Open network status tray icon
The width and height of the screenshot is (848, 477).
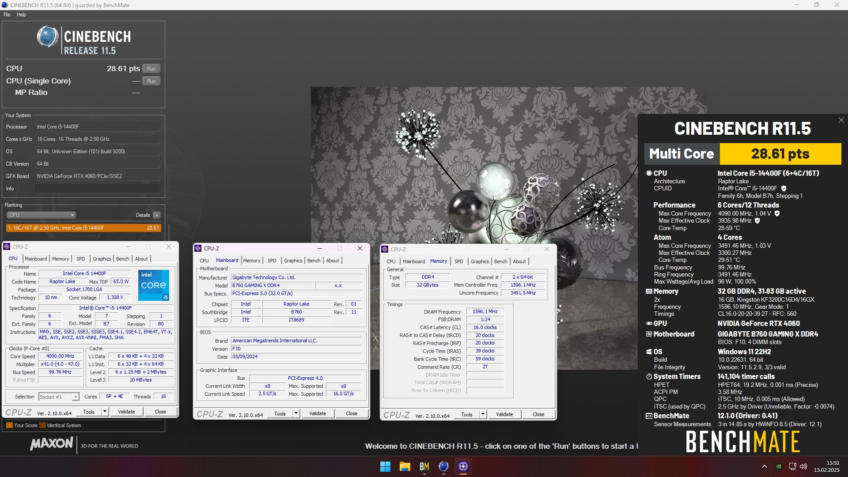[792, 466]
